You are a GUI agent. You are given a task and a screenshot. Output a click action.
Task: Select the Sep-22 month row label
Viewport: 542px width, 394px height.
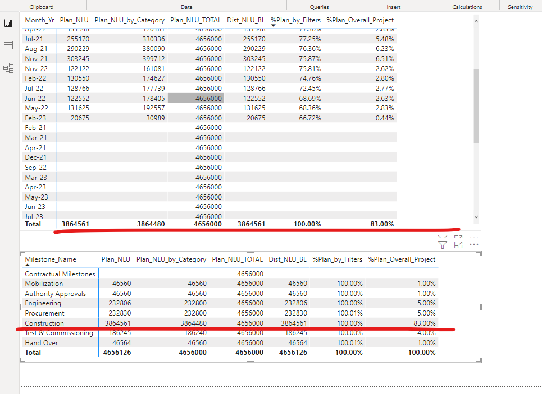[x=35, y=168]
